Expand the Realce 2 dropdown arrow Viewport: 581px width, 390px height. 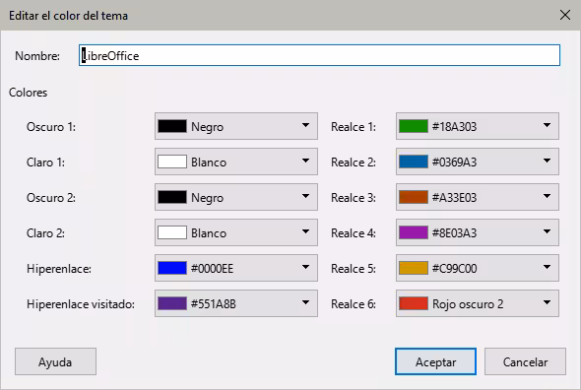tap(547, 161)
